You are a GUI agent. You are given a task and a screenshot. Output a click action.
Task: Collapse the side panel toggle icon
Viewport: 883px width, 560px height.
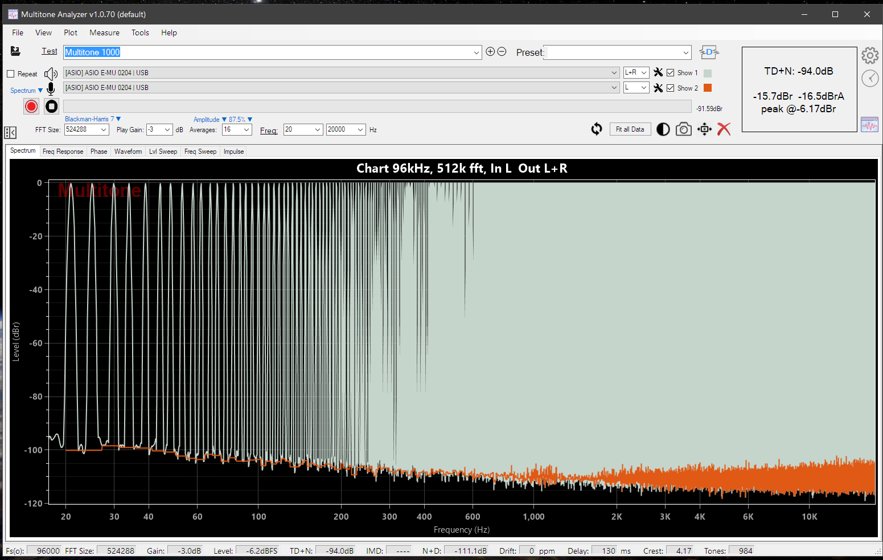click(x=10, y=132)
